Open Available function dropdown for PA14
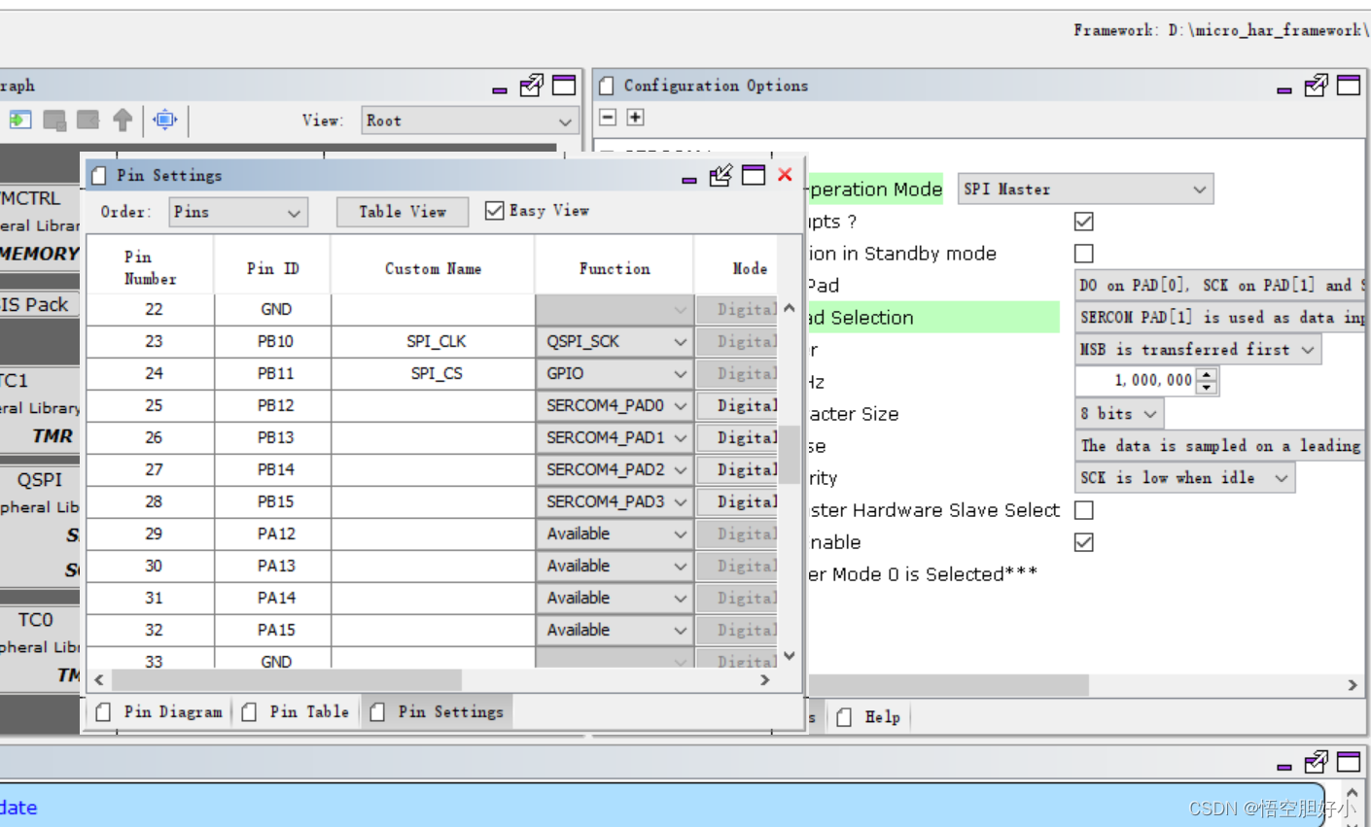Screen dimensions: 1371x827 [x=615, y=599]
